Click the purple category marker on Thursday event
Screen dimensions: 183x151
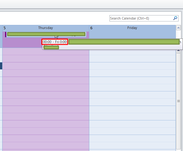[6, 34]
